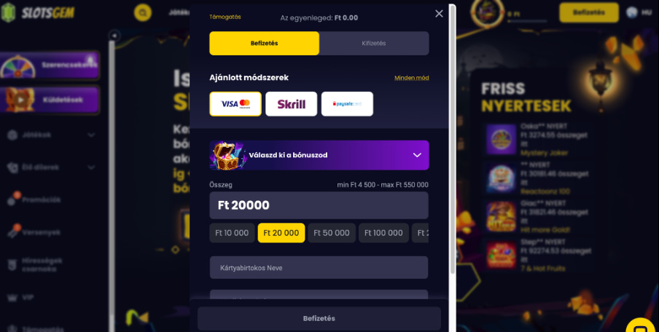
Task: Select the Ft 100 000 amount option
Action: 383,233
